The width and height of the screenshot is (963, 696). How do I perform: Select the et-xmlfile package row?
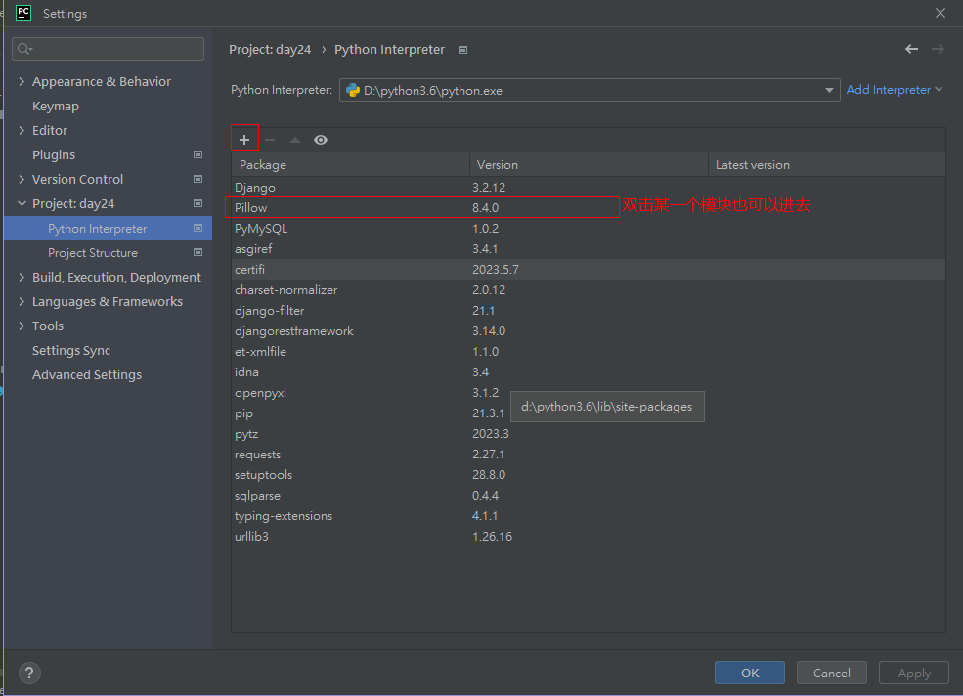click(589, 351)
